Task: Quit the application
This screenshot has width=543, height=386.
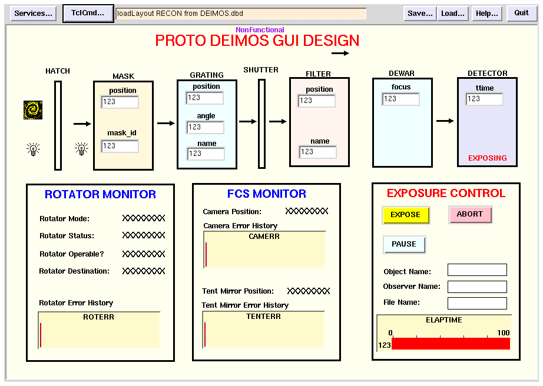Action: click(521, 14)
